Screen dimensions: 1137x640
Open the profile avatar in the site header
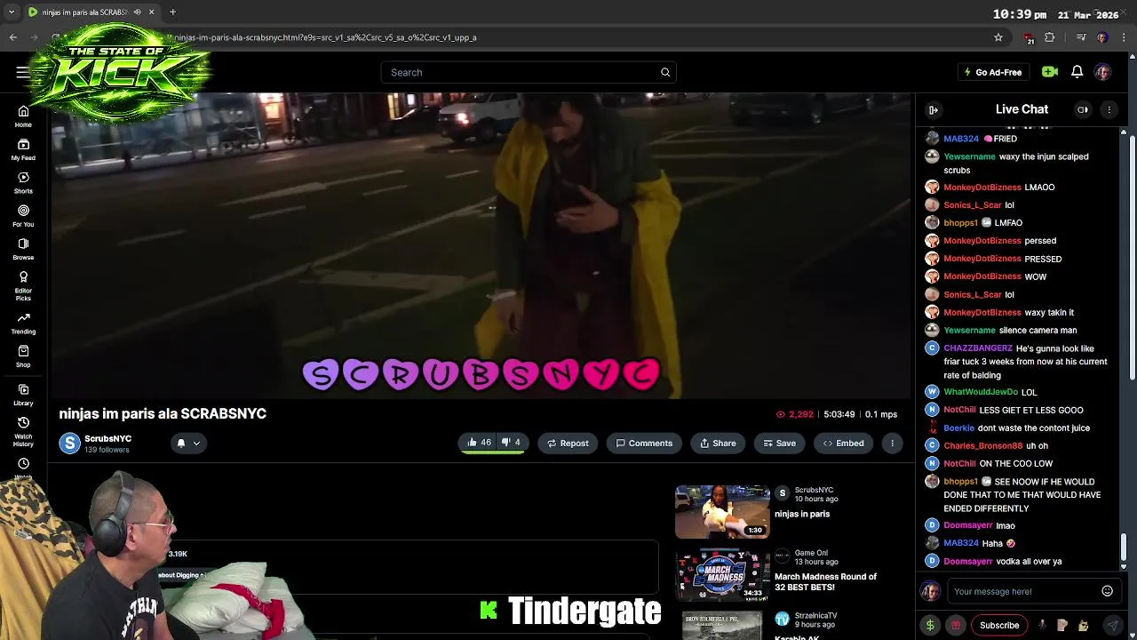(1102, 72)
